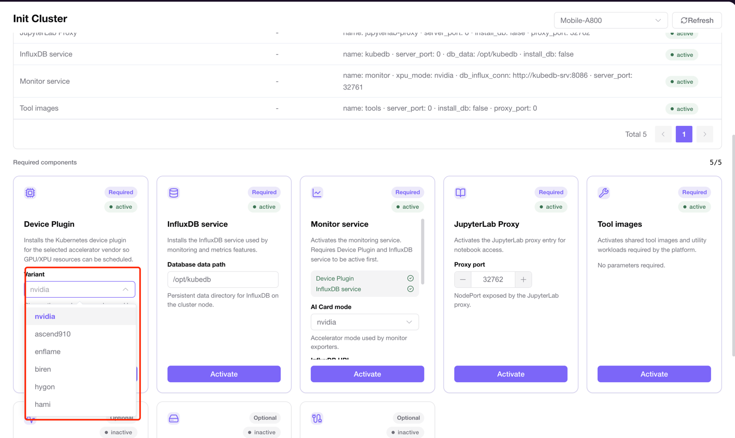This screenshot has height=438, width=735.
Task: Click the Tool images table row name
Action: point(39,108)
